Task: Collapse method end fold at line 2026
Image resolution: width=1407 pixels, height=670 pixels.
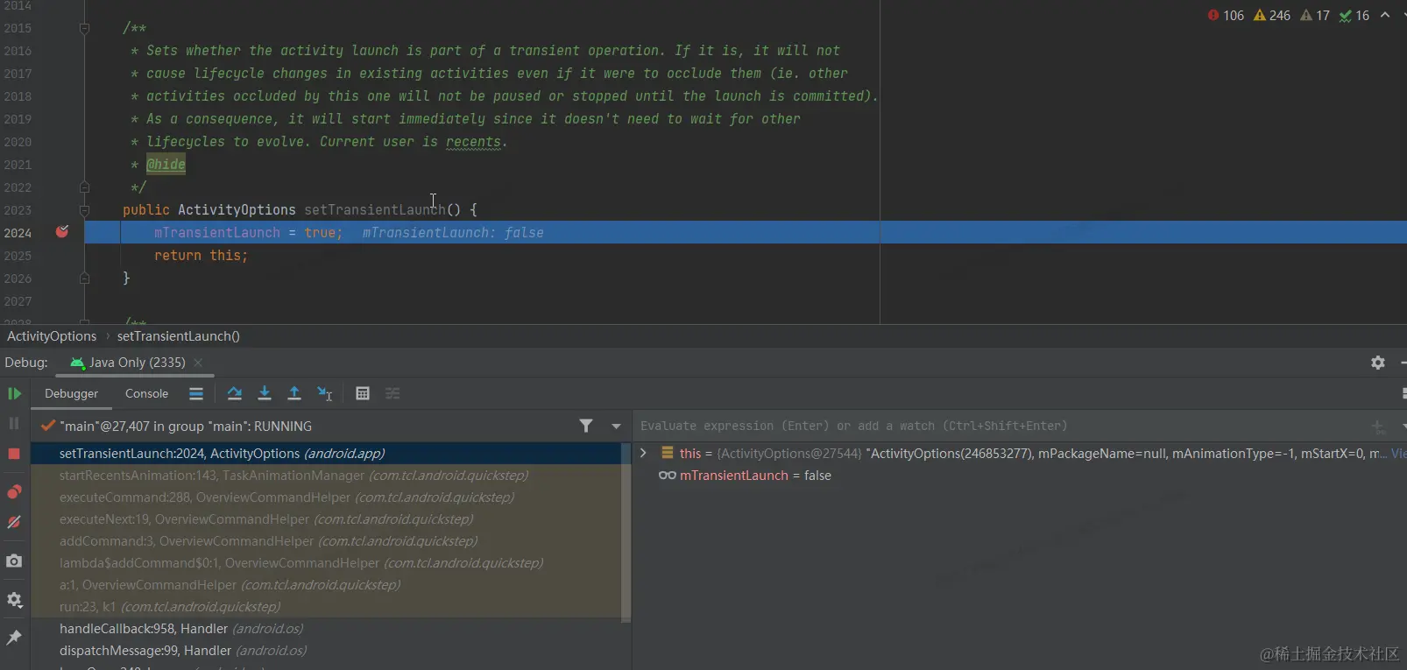Action: [84, 279]
